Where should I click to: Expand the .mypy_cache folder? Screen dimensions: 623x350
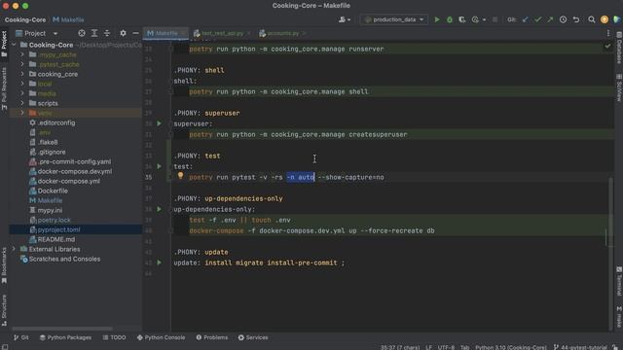click(22, 54)
